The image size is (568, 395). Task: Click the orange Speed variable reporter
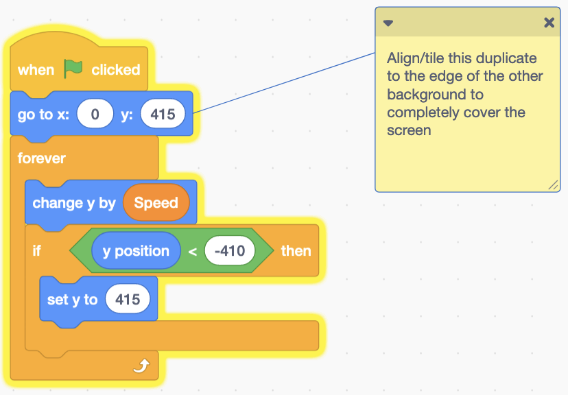(x=156, y=203)
